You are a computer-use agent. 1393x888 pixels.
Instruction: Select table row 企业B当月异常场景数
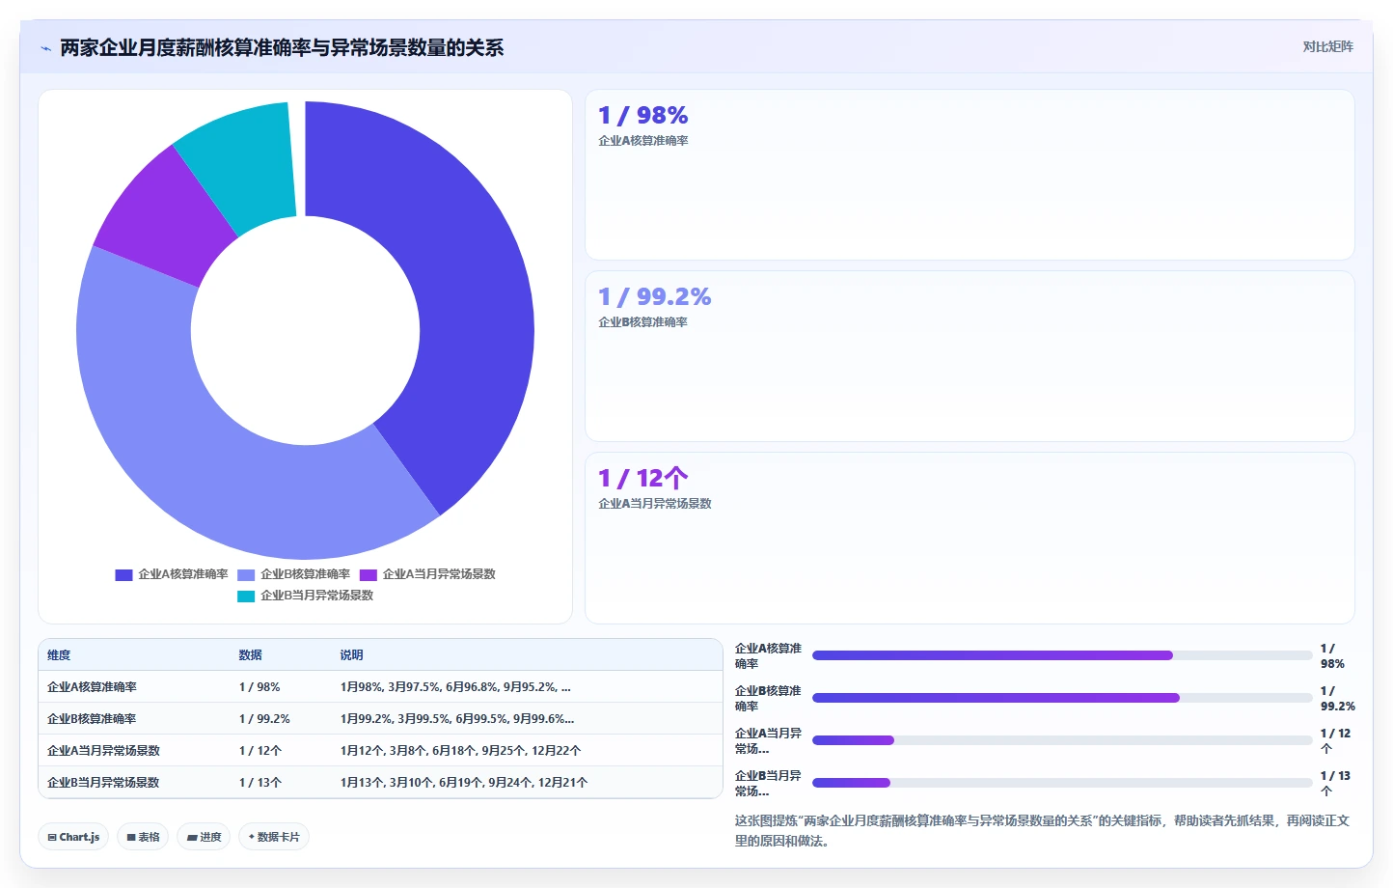(380, 783)
